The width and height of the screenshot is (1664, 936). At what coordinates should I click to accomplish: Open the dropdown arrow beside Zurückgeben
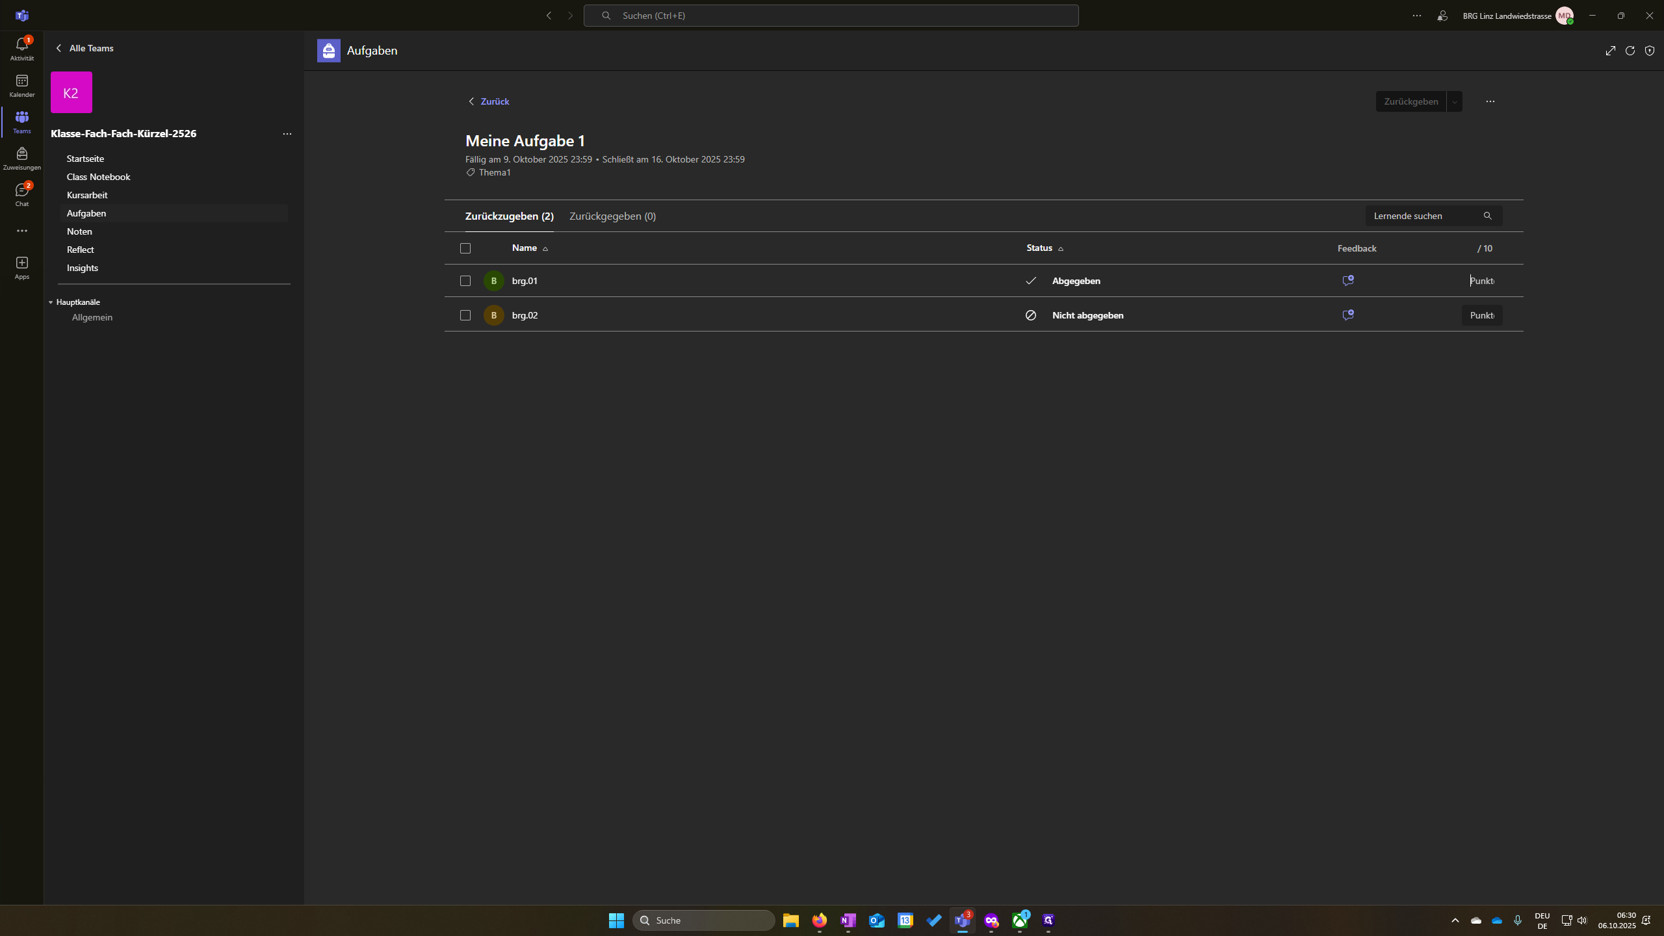coord(1455,101)
